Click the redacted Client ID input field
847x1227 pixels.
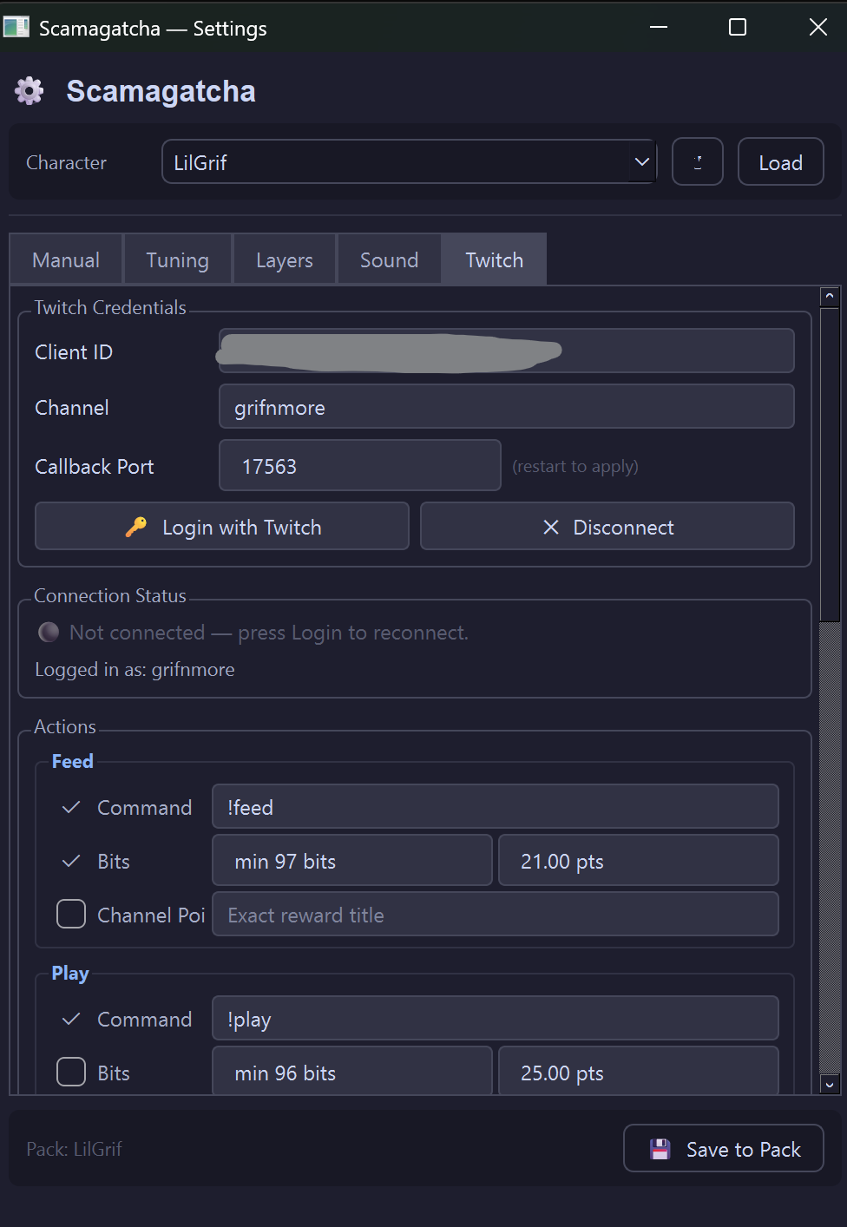507,351
